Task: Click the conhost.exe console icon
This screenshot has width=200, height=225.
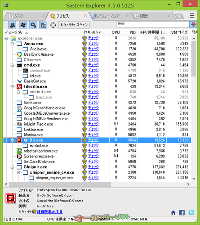Action: (x=25, y=71)
